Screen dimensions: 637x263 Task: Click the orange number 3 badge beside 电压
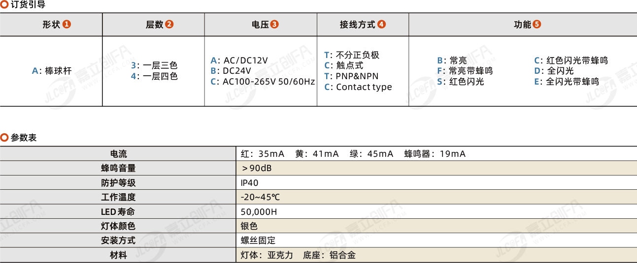point(275,24)
